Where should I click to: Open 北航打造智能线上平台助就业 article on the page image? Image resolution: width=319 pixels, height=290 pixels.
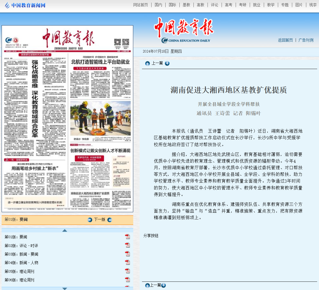coord(100,62)
